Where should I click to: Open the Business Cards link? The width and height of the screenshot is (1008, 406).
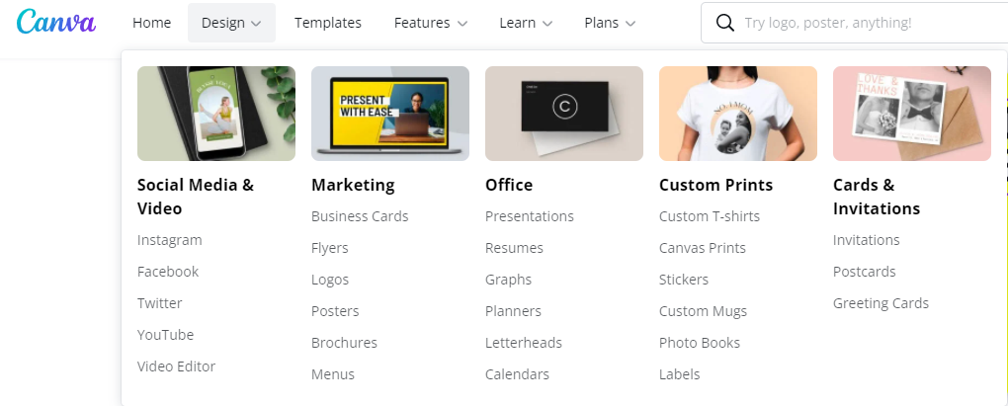point(360,216)
